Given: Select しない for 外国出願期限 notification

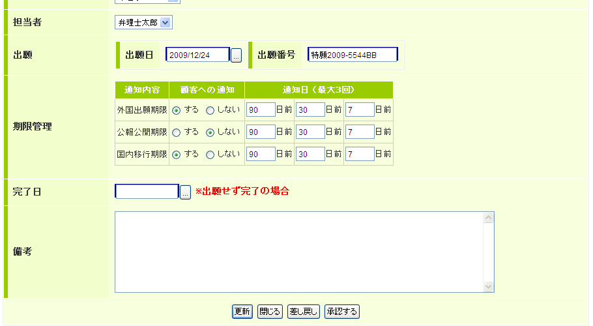Looking at the screenshot, I should pyautogui.click(x=210, y=110).
